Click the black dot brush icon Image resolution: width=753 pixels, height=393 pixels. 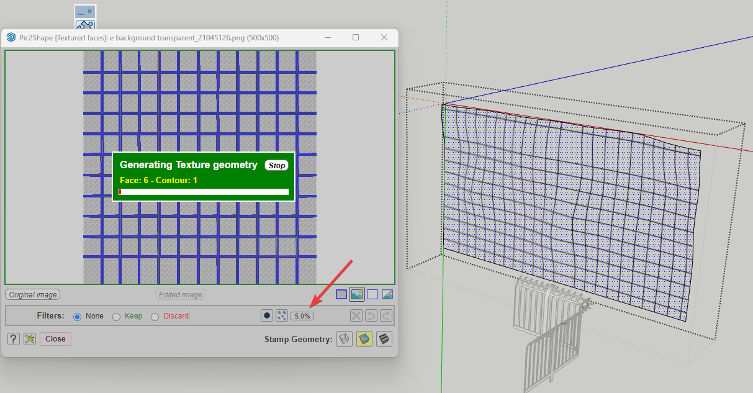[x=267, y=315]
